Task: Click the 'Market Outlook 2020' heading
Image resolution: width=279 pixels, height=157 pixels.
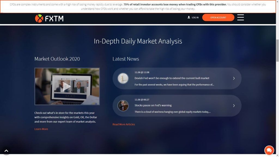Action: (x=57, y=59)
